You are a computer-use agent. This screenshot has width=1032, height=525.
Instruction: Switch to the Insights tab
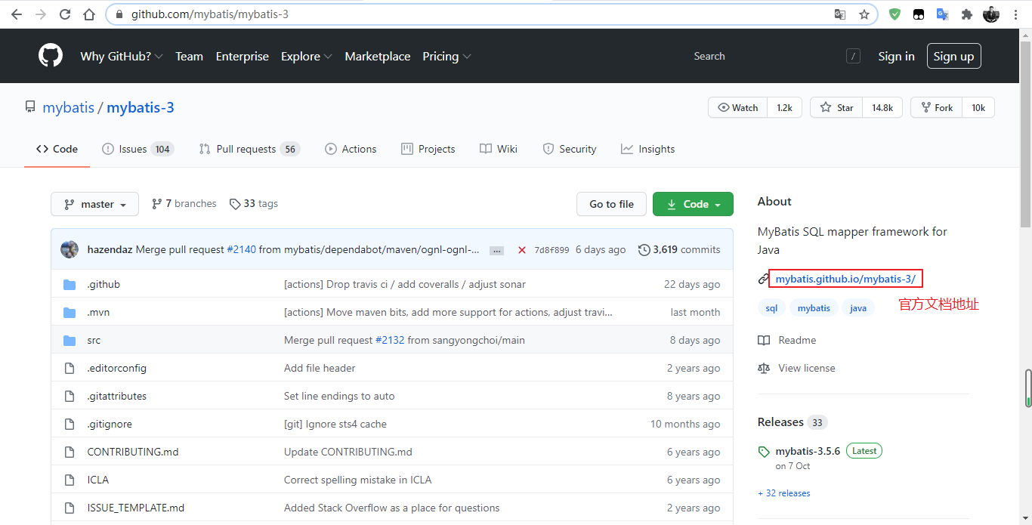click(x=647, y=149)
